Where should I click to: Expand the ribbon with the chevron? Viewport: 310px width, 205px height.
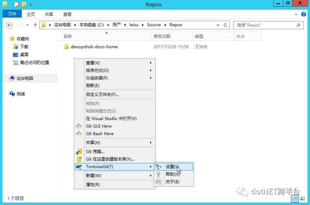tap(296, 14)
